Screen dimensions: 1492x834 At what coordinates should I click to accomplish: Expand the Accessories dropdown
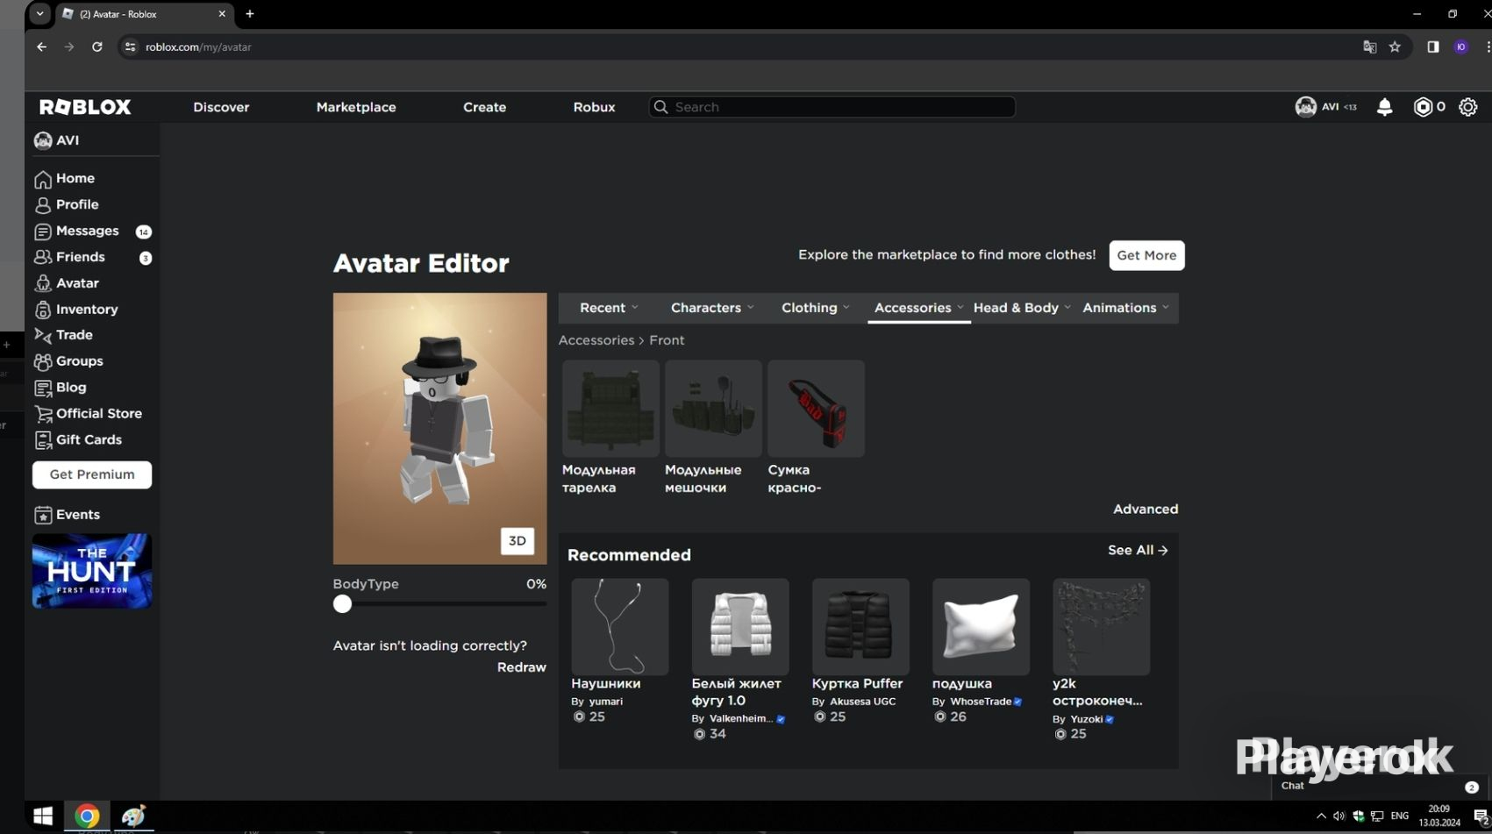[918, 308]
